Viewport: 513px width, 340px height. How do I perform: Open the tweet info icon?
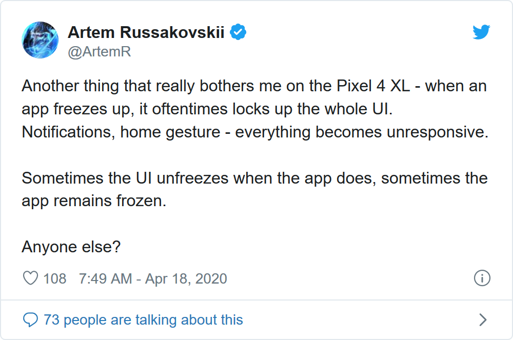[482, 278]
